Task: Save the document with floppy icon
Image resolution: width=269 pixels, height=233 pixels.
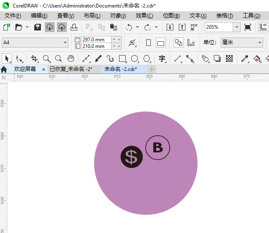Action: [x=38, y=27]
